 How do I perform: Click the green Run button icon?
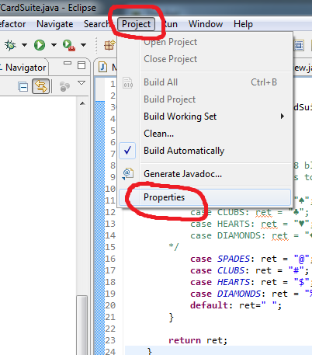[40, 45]
